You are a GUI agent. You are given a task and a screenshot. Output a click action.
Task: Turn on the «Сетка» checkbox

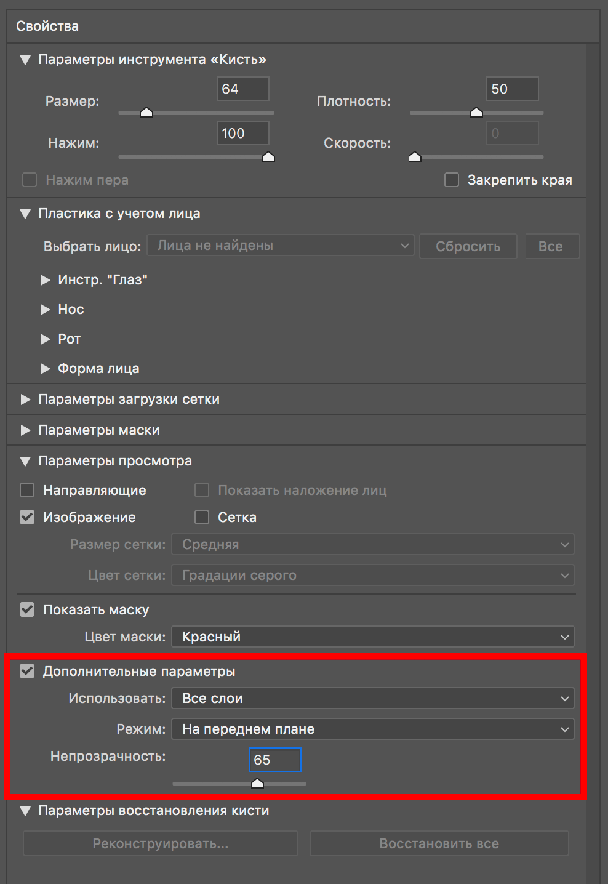[202, 517]
